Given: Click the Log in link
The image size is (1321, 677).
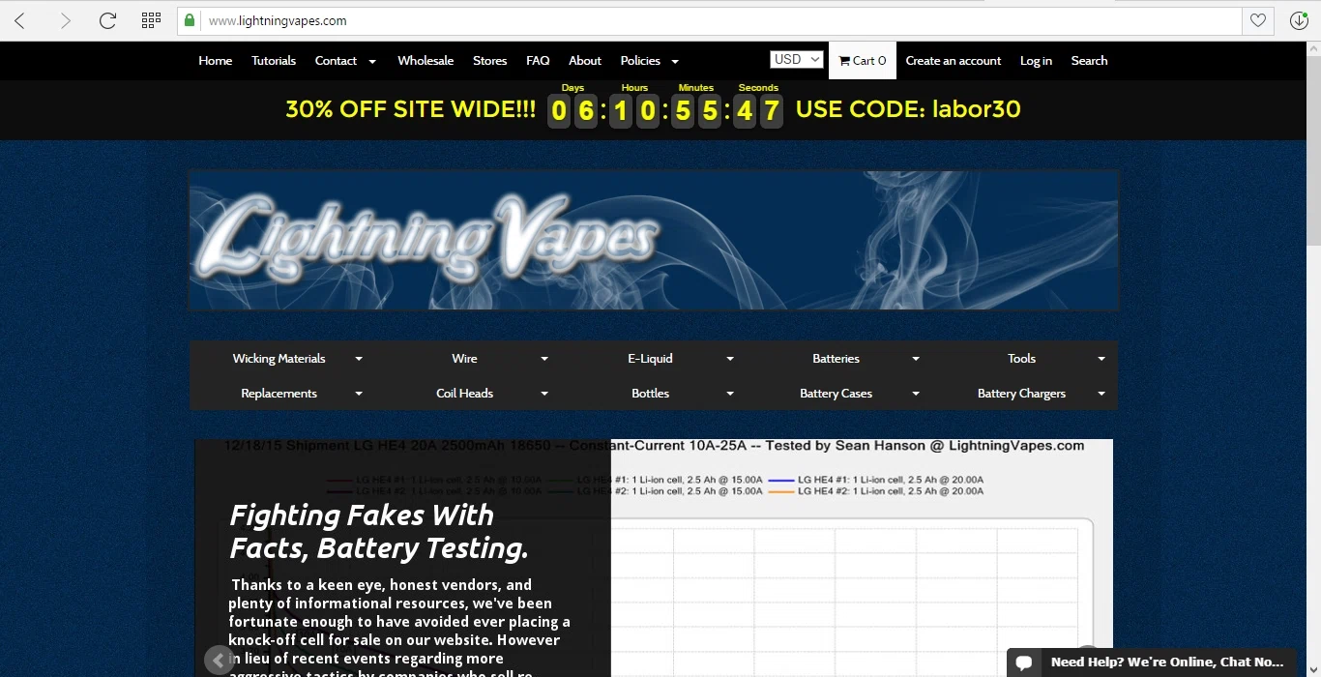Looking at the screenshot, I should [1036, 60].
